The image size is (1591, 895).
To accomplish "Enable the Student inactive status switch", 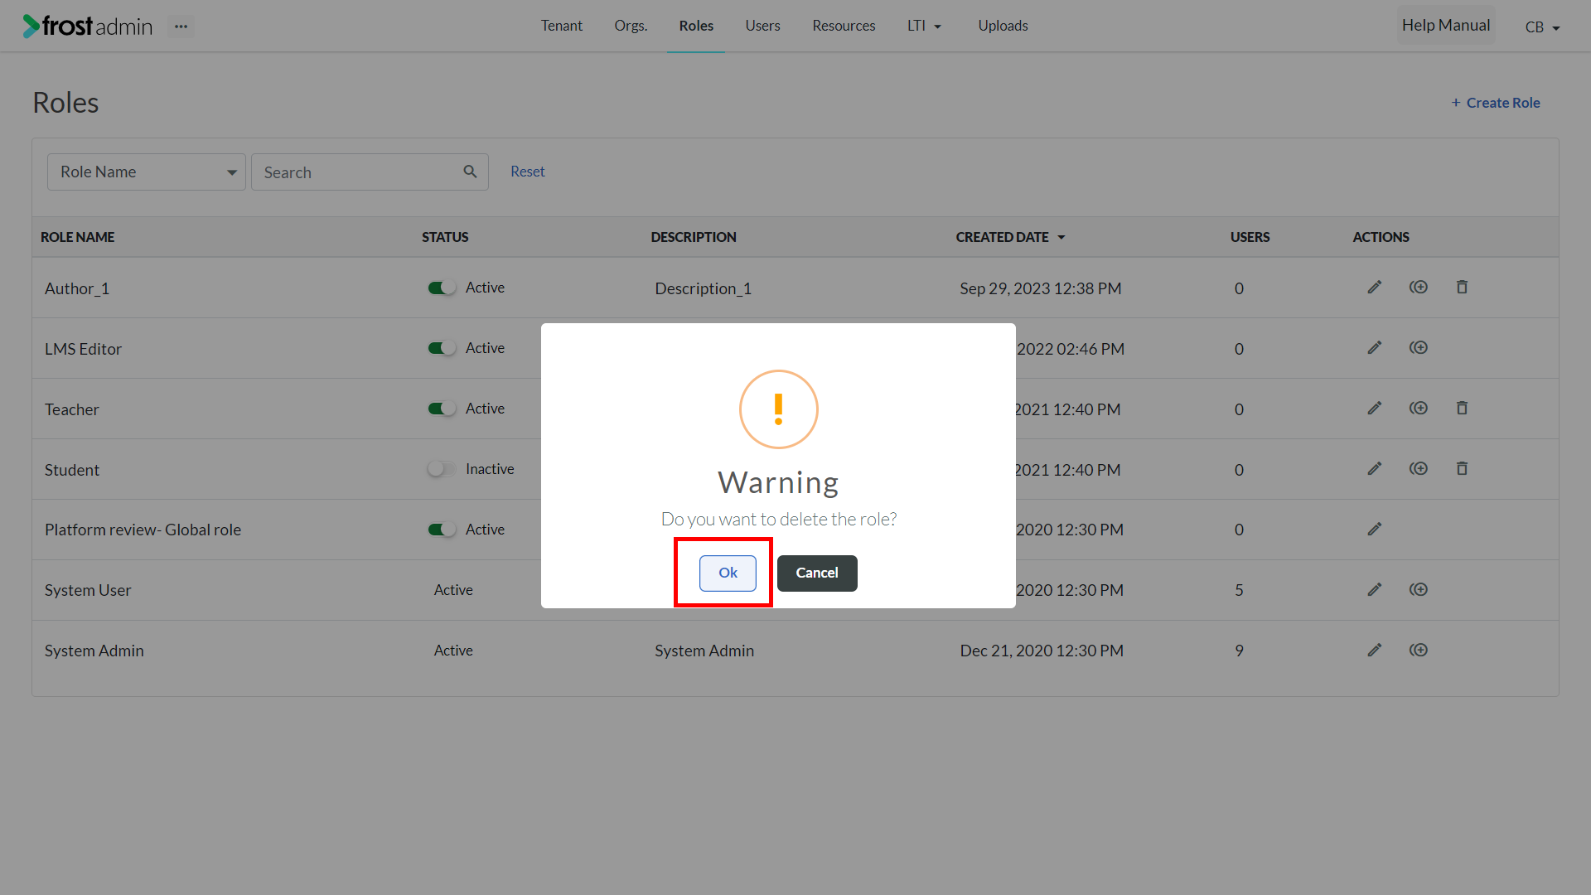I will click(442, 469).
